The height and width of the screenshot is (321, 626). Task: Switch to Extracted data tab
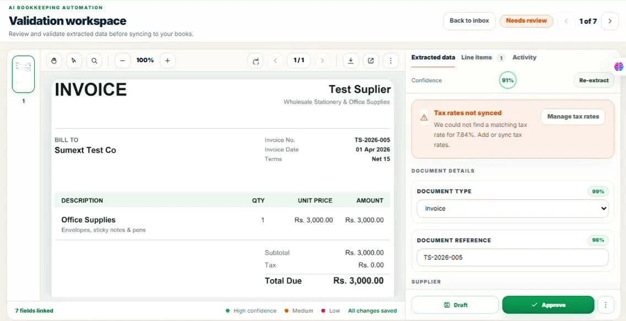433,57
